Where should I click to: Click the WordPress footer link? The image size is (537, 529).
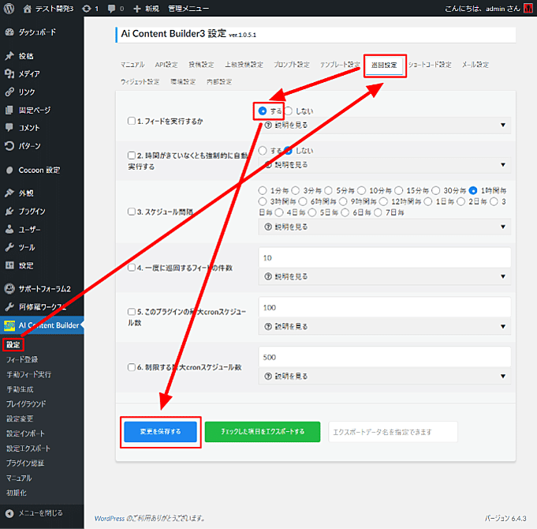coord(110,519)
